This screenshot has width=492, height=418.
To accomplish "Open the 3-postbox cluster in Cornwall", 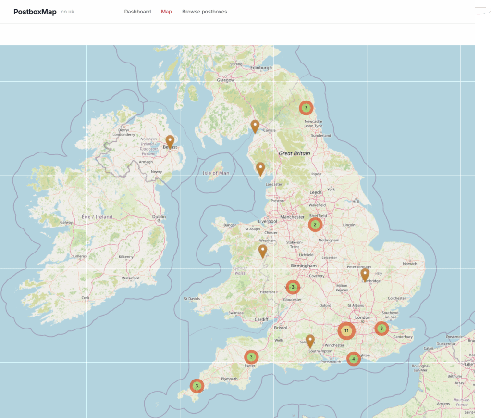I will [x=197, y=386].
